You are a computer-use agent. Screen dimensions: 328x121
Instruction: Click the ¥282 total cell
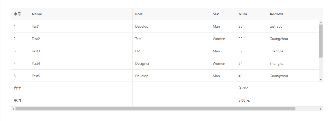point(243,88)
